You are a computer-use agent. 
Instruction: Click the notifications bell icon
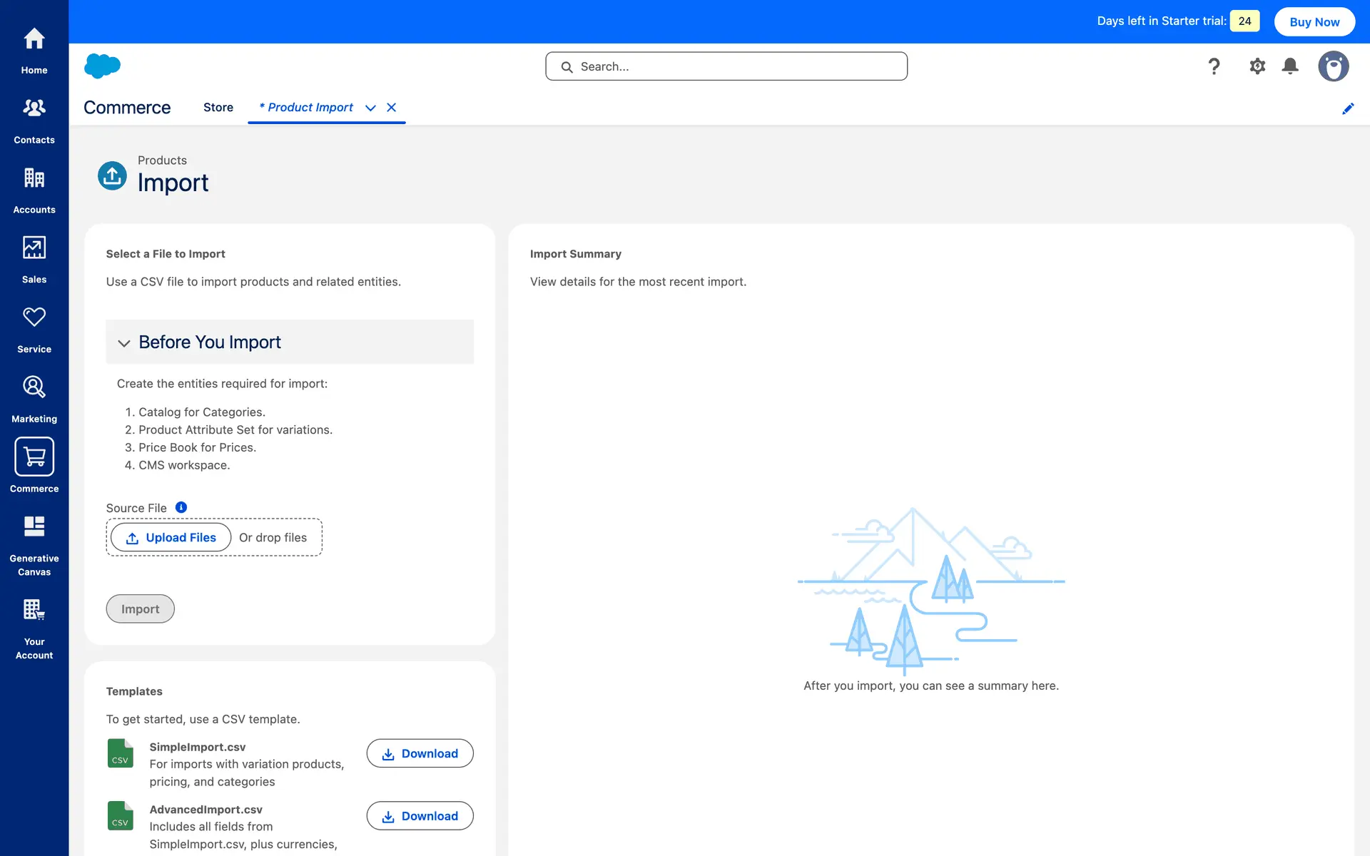[x=1290, y=66]
